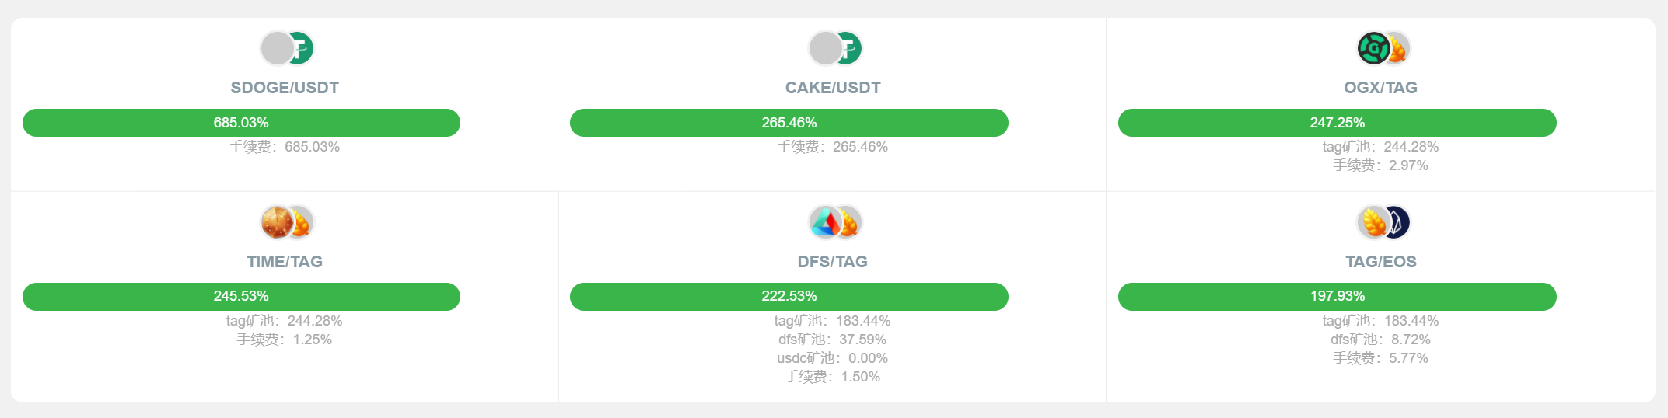Click the gray placeholder coin in the CAKE pair

pyautogui.click(x=825, y=48)
